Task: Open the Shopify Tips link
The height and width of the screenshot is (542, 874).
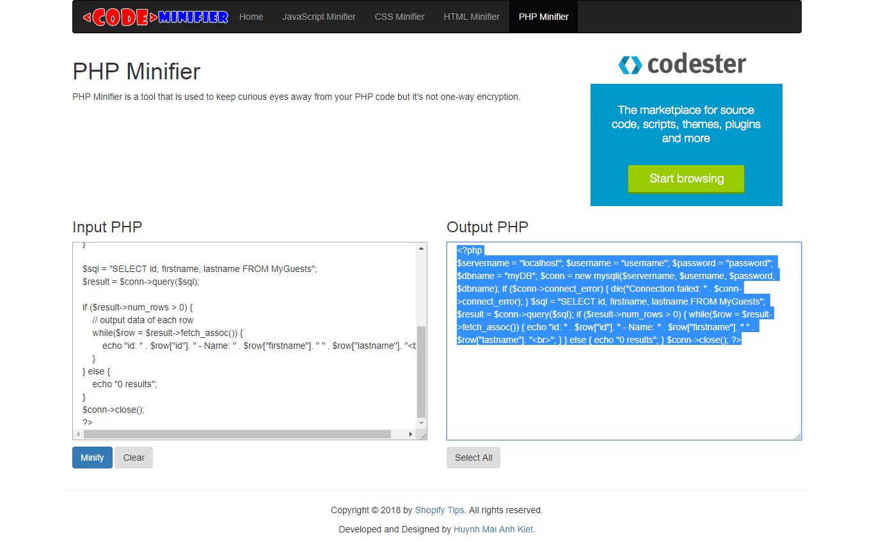Action: pos(440,510)
